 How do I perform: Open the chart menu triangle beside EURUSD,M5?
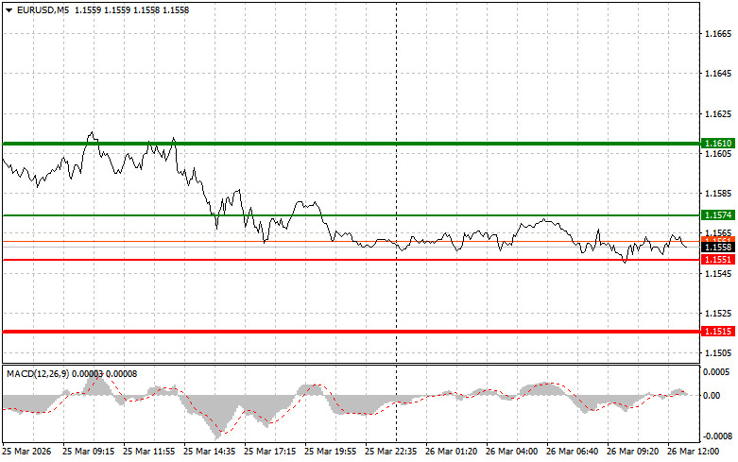[9, 10]
